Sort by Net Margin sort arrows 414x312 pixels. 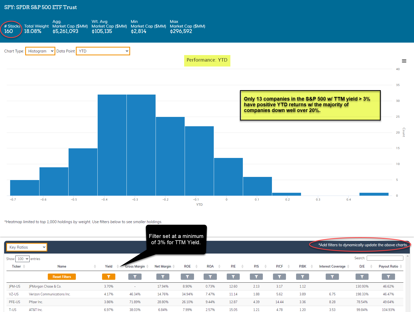(173, 266)
